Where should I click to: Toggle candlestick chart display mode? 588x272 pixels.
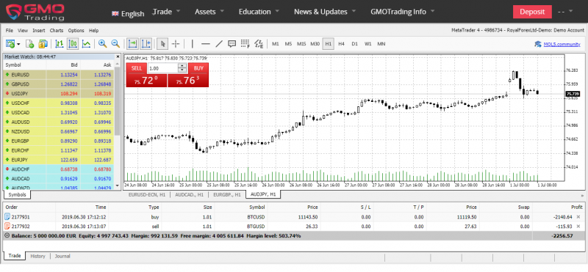pos(73,44)
